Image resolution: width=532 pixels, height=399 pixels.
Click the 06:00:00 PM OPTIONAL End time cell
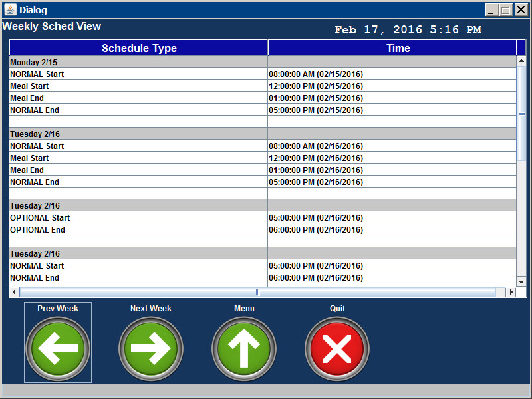[392, 230]
